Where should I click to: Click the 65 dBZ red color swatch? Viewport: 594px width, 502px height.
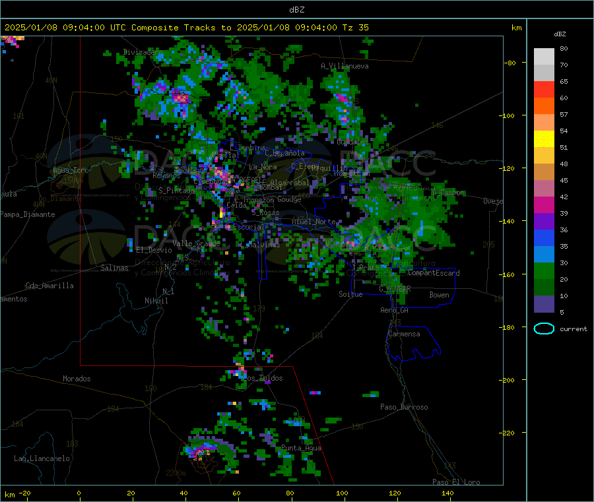544,89
